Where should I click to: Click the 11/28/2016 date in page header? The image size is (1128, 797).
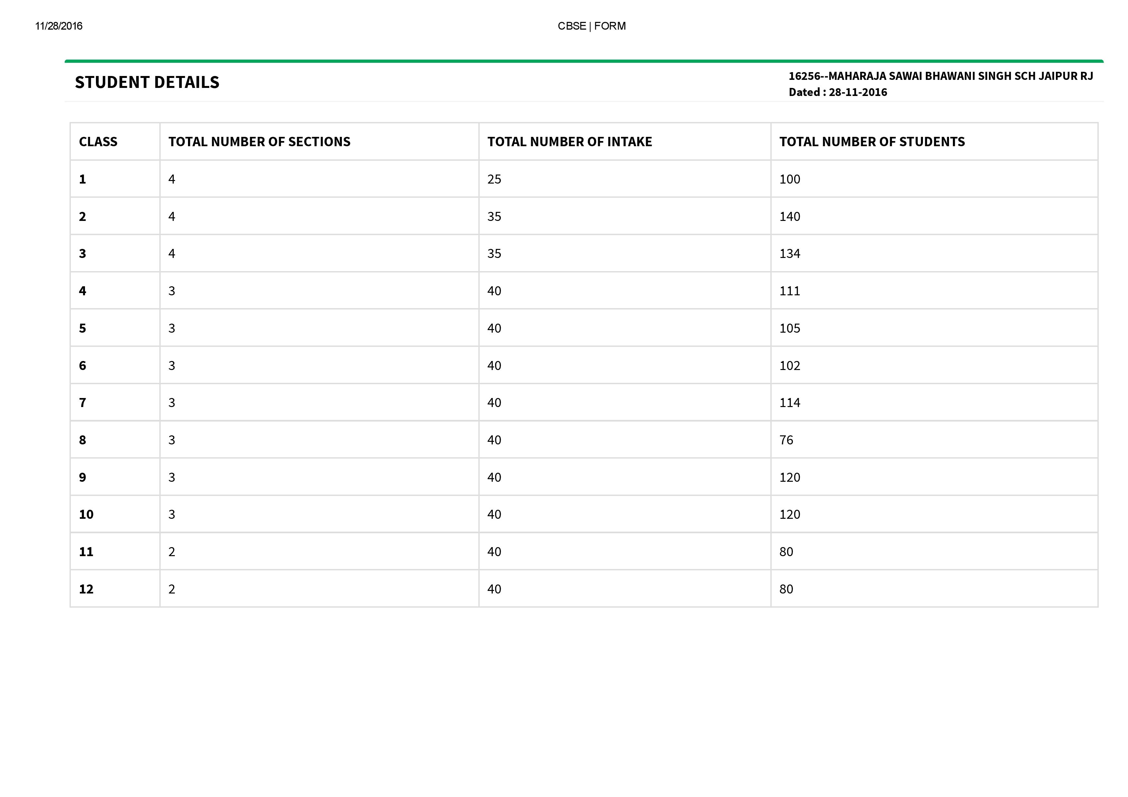(x=59, y=26)
